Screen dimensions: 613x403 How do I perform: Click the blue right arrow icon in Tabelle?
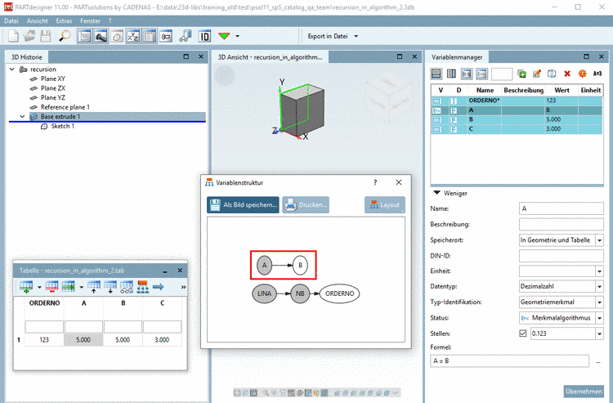point(159,287)
